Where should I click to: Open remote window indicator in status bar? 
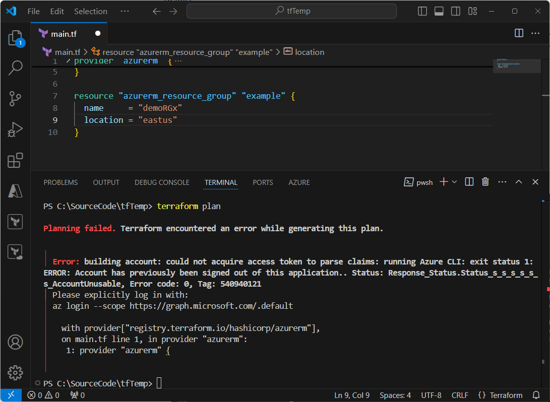pos(11,395)
